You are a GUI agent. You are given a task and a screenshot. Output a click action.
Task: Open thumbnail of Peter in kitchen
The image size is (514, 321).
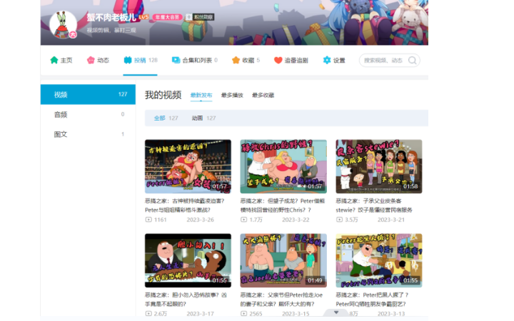[x=379, y=260]
